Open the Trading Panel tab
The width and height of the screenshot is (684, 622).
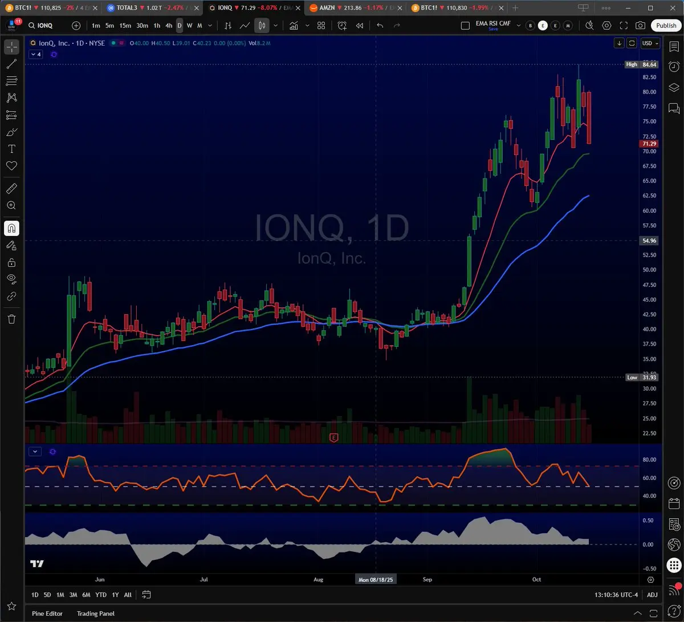click(x=96, y=613)
